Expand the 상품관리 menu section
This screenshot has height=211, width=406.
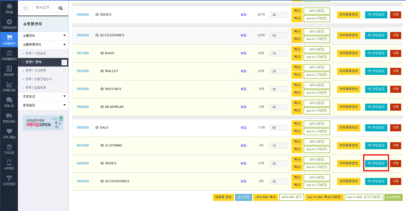[x=43, y=36]
